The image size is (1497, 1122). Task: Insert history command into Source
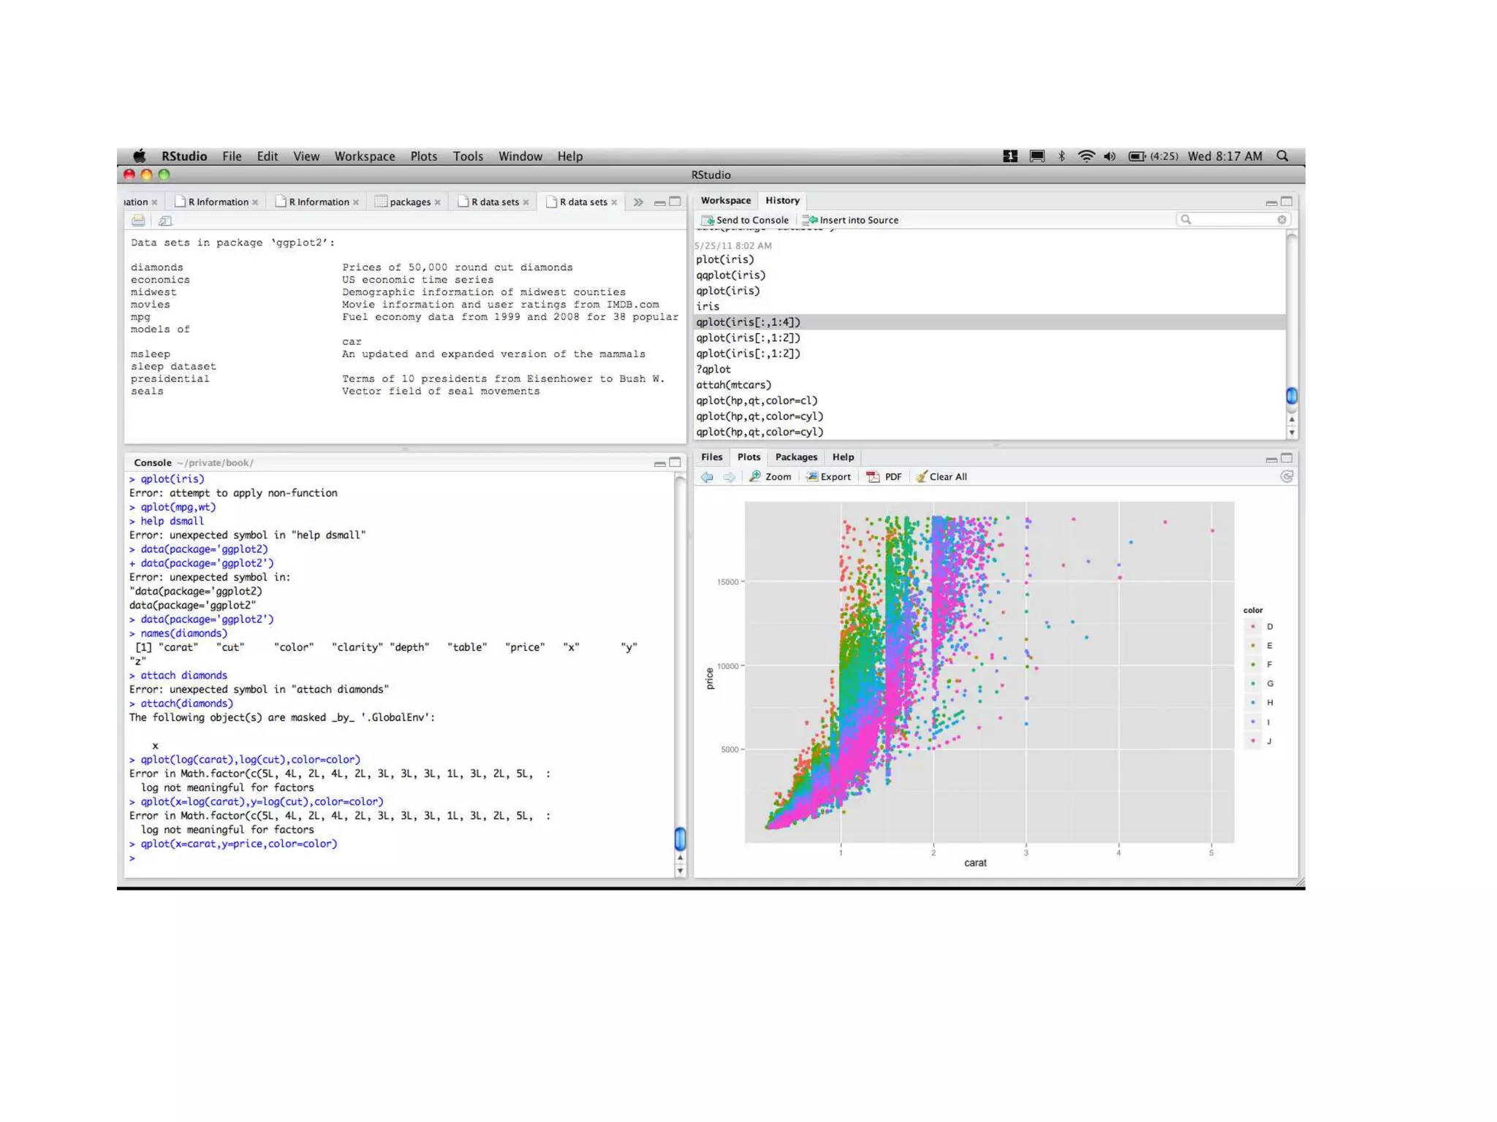(851, 220)
